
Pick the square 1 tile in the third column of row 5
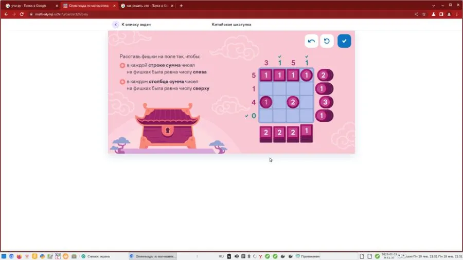click(293, 75)
